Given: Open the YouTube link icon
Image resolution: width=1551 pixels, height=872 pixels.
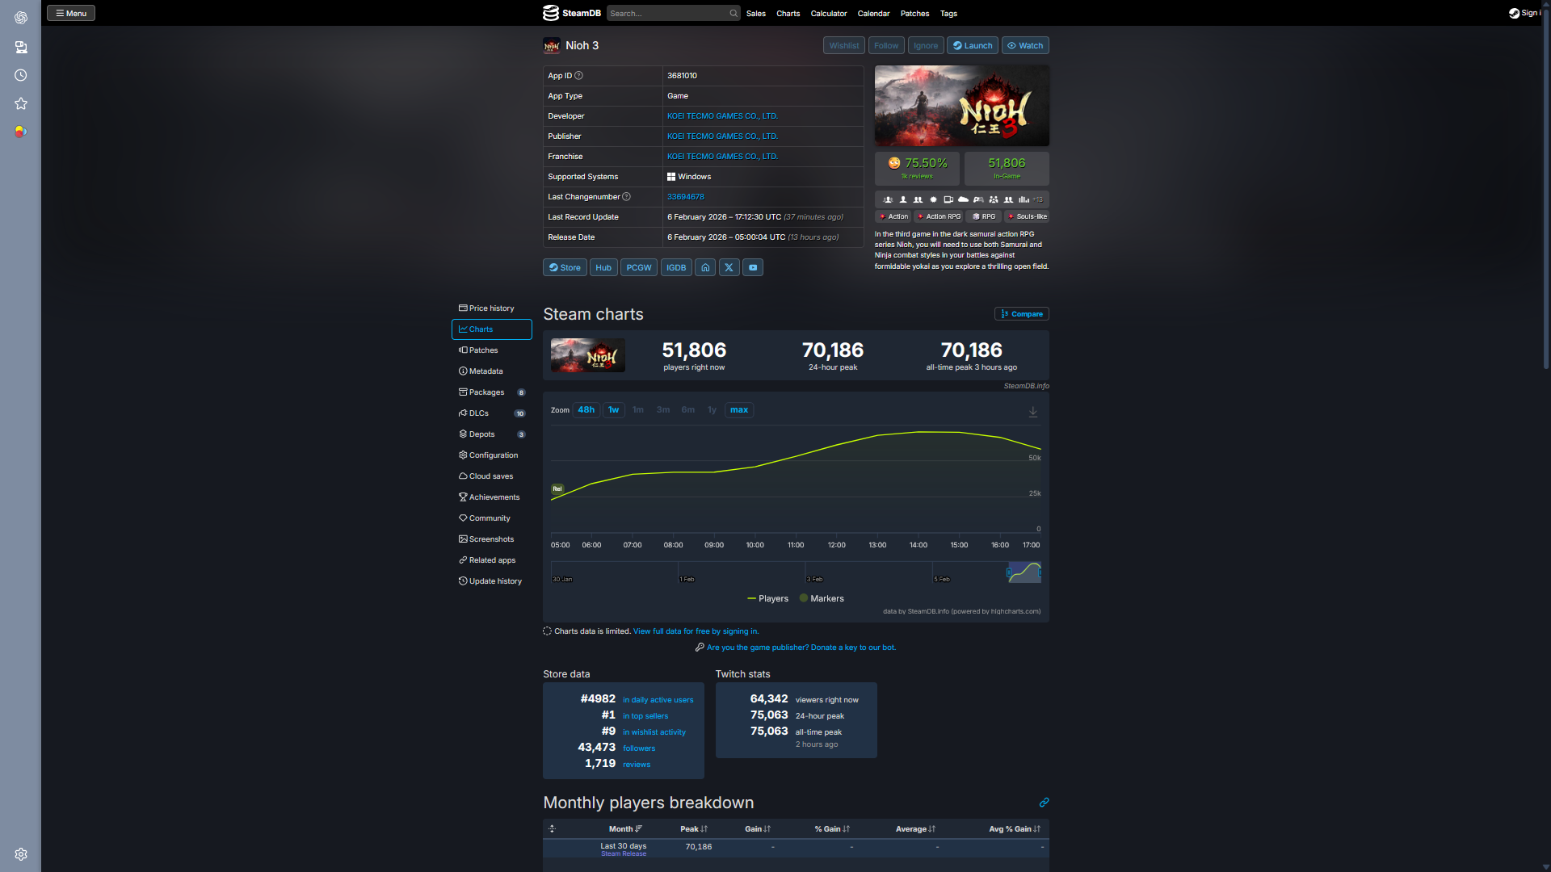Looking at the screenshot, I should click(x=753, y=268).
